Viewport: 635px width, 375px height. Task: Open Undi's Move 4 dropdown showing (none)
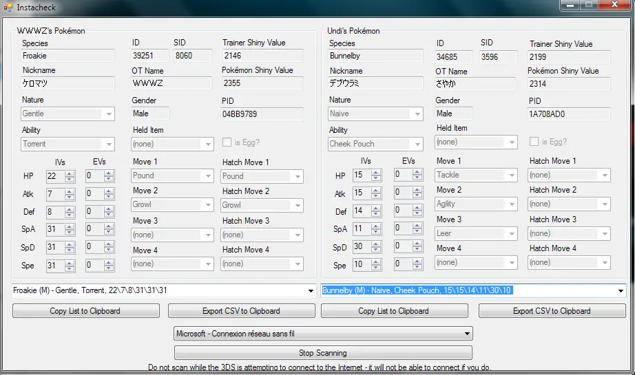tap(477, 263)
